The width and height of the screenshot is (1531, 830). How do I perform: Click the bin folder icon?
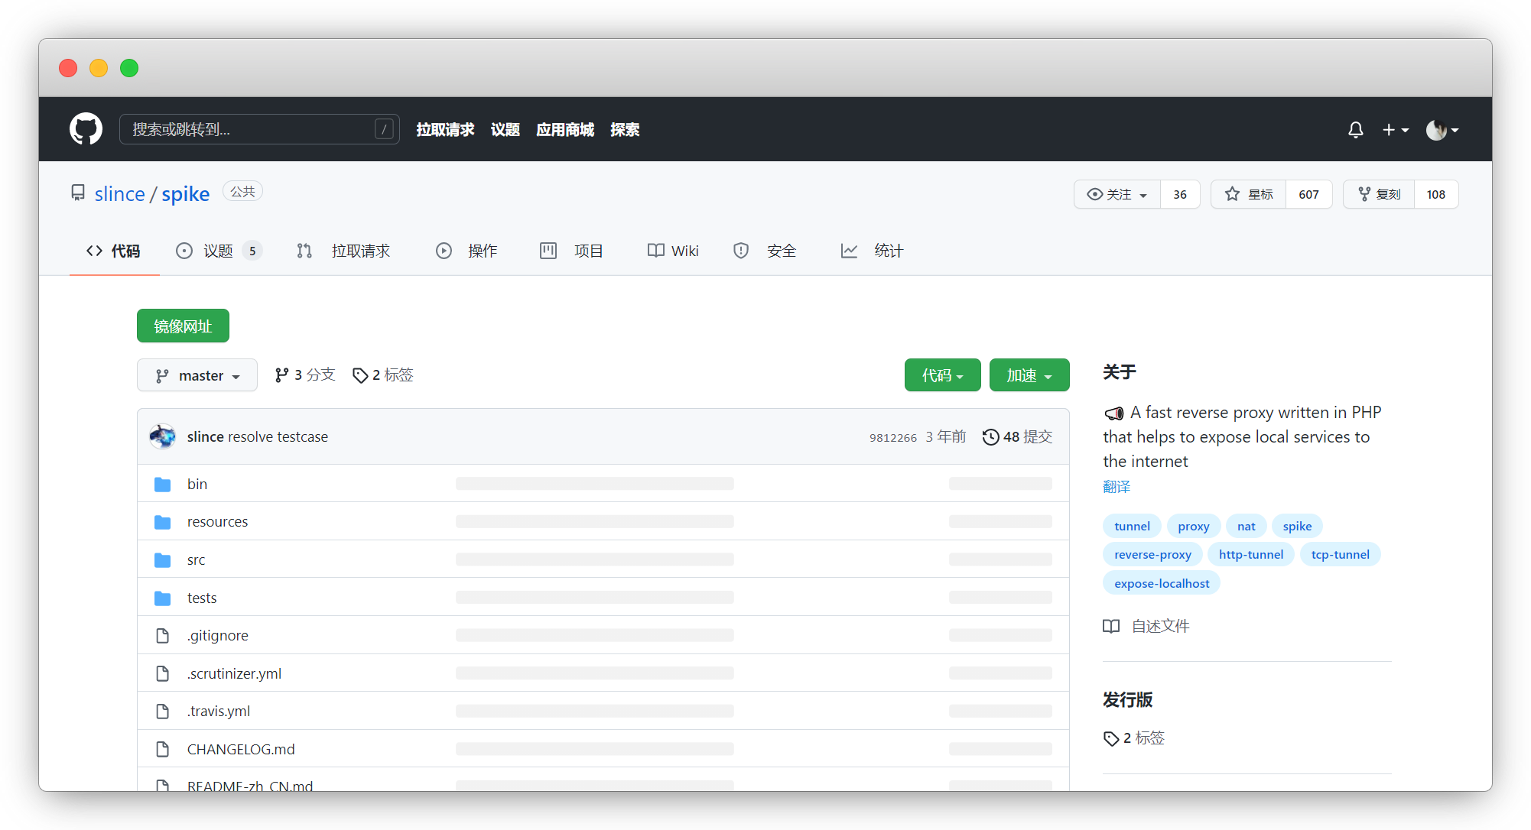pyautogui.click(x=162, y=485)
